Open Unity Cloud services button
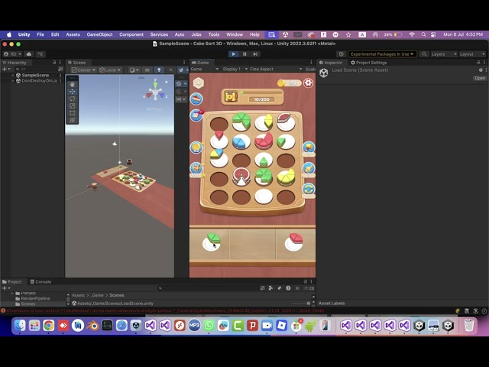Screen dimensions: 489x367 (x=29, y=54)
